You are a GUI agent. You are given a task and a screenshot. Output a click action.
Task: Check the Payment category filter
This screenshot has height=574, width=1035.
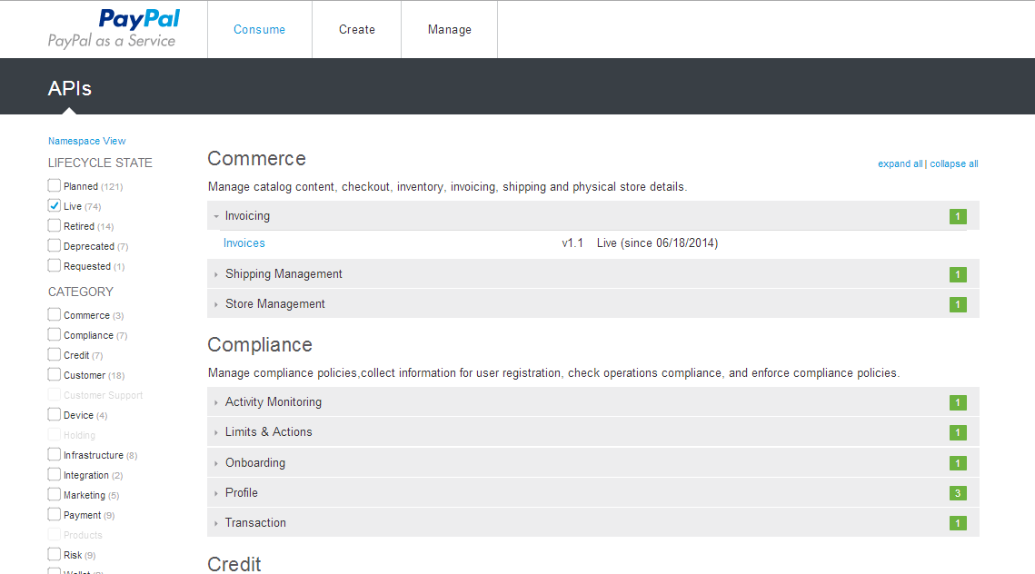click(x=55, y=514)
